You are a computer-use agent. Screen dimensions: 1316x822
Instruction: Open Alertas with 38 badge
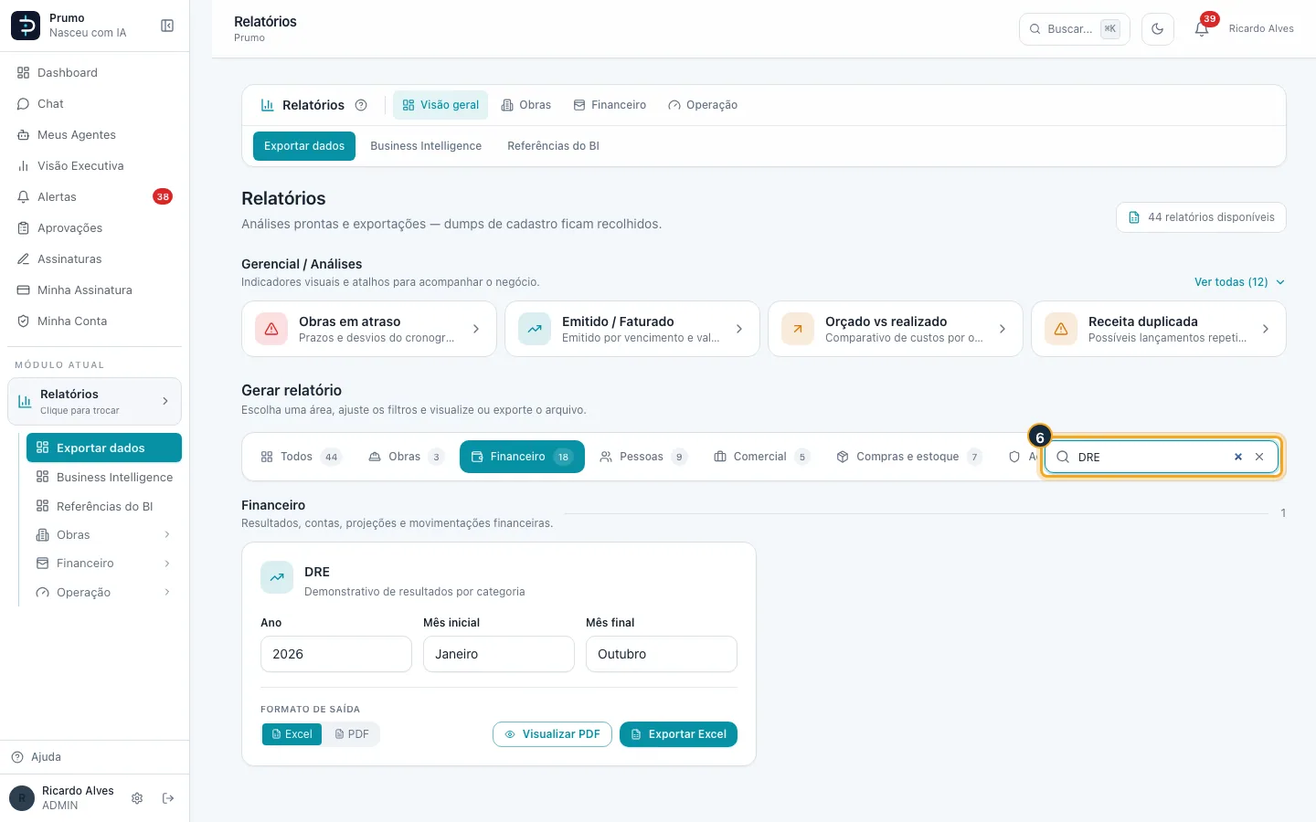click(95, 197)
